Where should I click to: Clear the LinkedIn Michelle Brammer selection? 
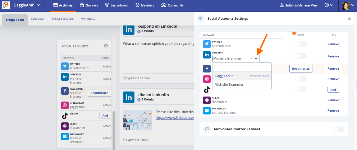pos(251,58)
